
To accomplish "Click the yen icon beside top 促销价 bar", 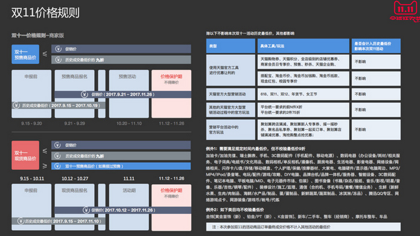I will (58, 49).
